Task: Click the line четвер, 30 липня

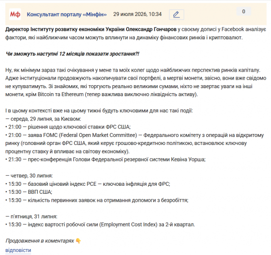Action: point(29,176)
